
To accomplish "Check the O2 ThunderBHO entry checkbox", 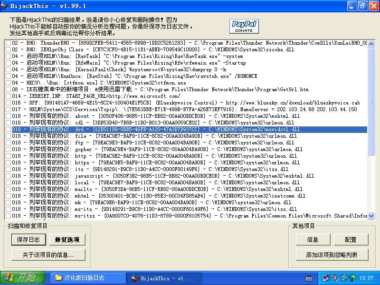I will pyautogui.click(x=8, y=43).
